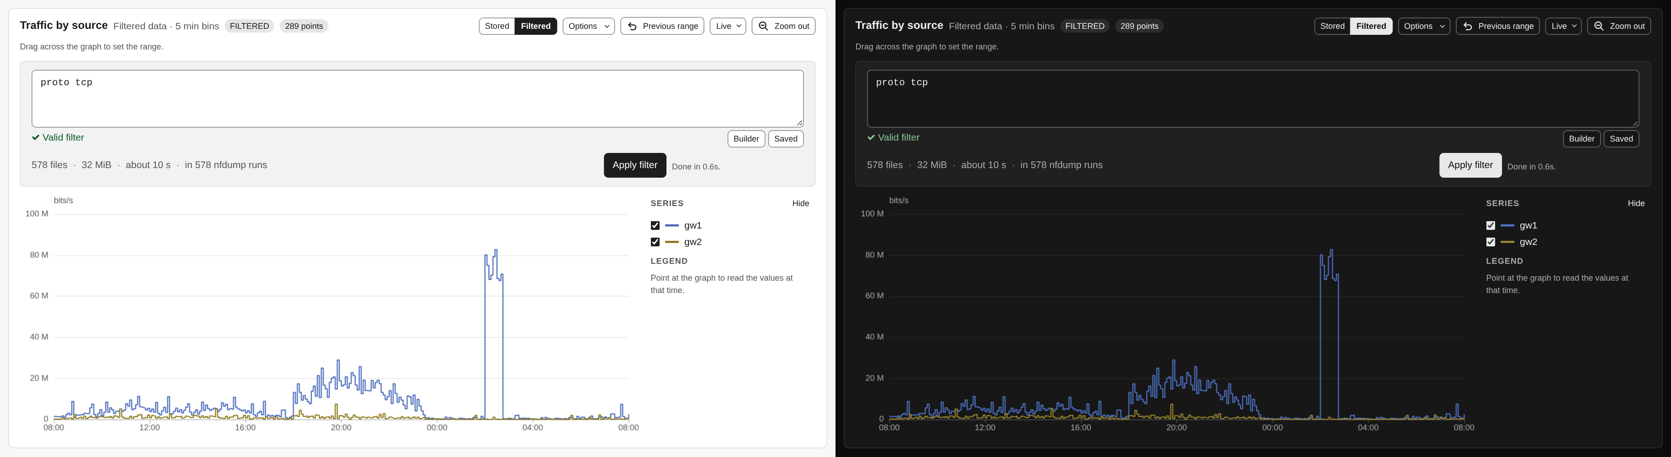Open Saved filters in dark panel
This screenshot has width=1671, height=457.
point(1621,139)
